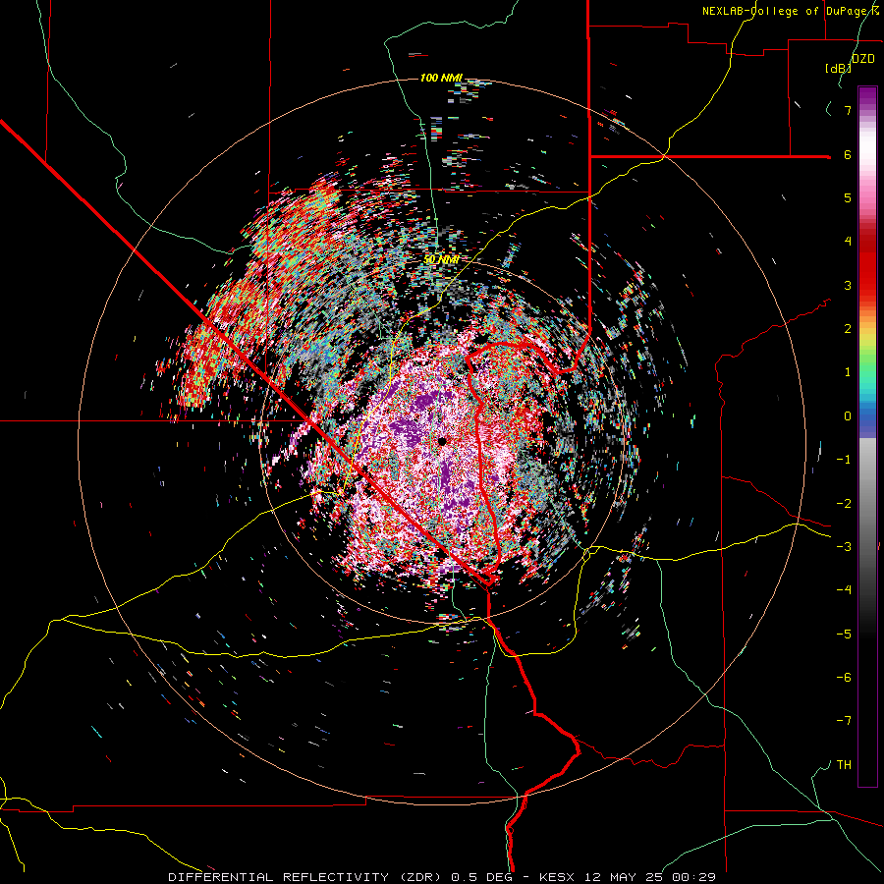This screenshot has width=884, height=884.
Task: Click the 2 value on color scale
Action: [848, 329]
